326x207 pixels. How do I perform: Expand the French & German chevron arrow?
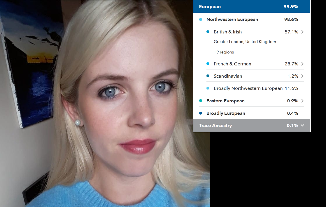point(302,64)
